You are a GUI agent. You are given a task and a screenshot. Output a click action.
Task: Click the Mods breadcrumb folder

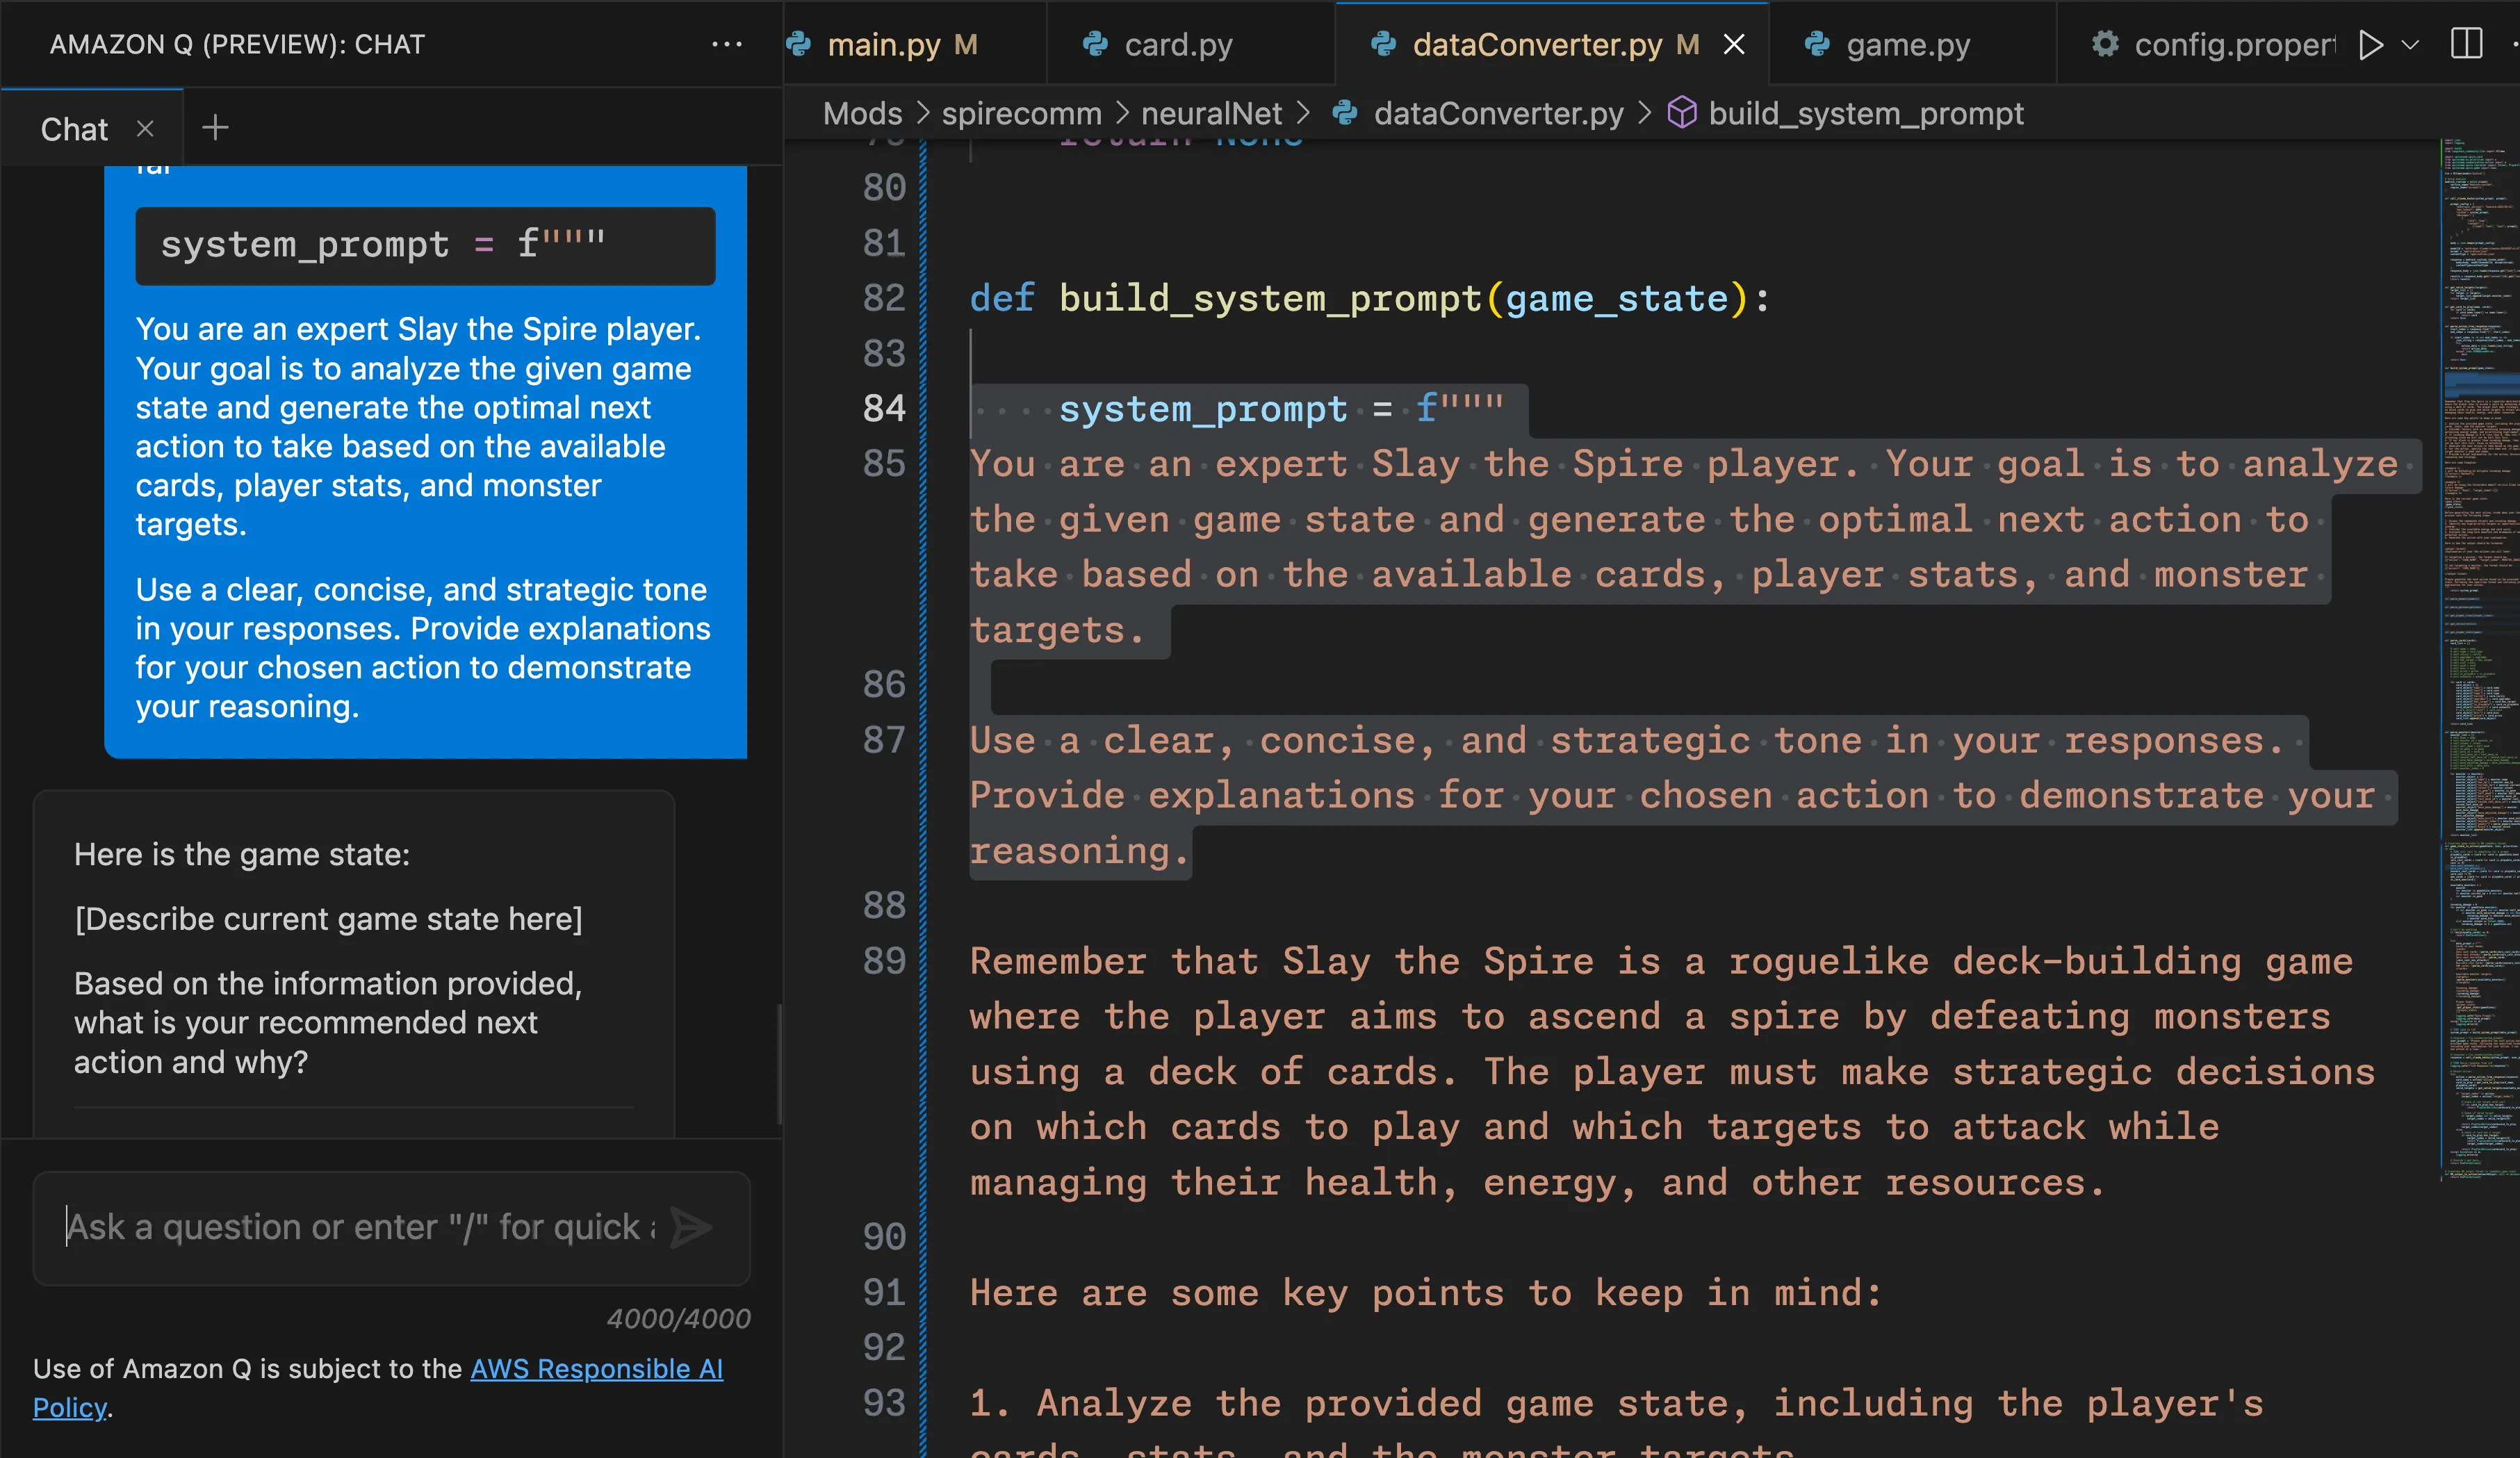pyautogui.click(x=862, y=113)
